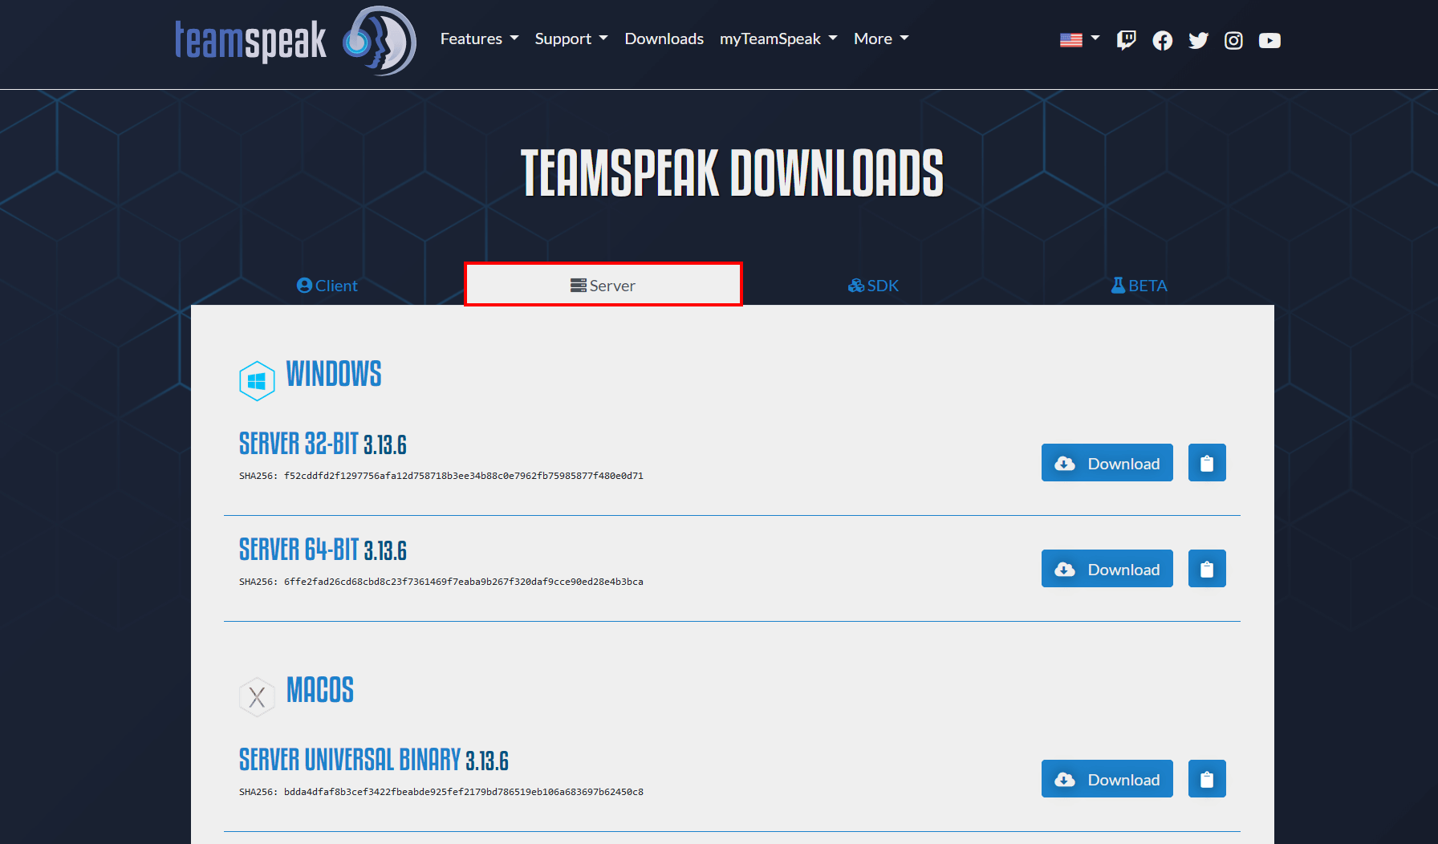1438x844 pixels.
Task: Go to Downloads in the navigation bar
Action: click(x=664, y=39)
